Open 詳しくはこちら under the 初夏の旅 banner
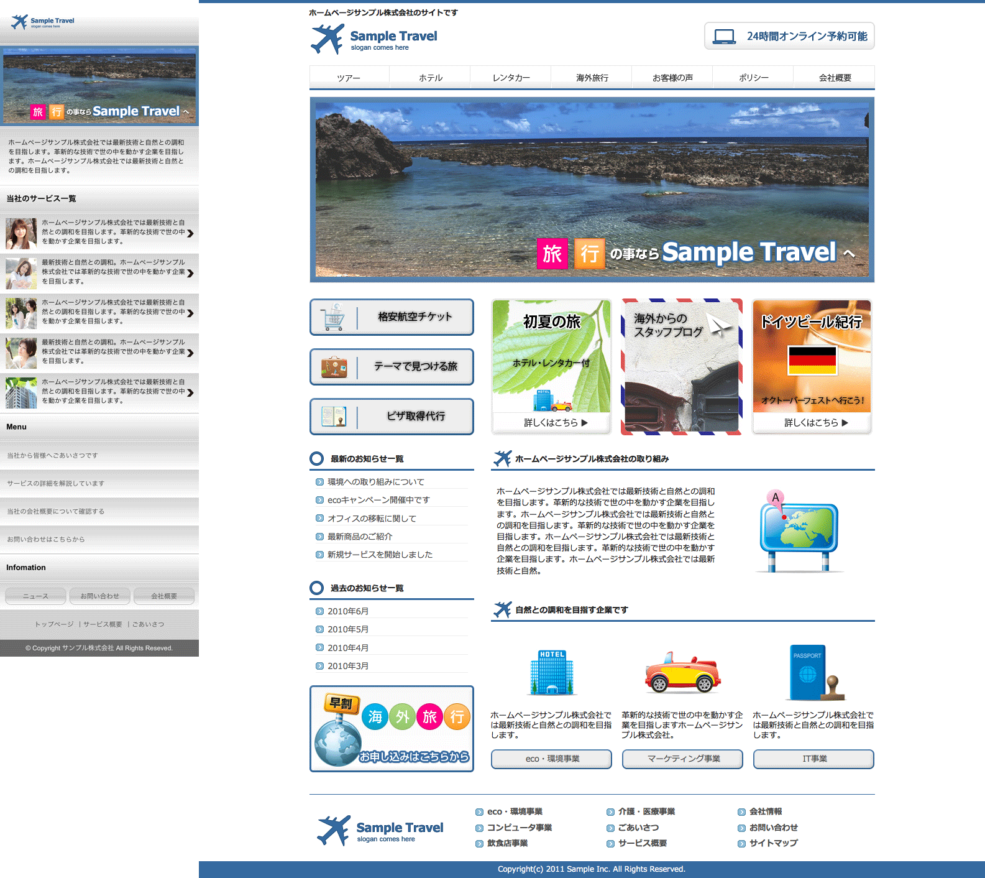Screen dimensions: 985x878 555,423
